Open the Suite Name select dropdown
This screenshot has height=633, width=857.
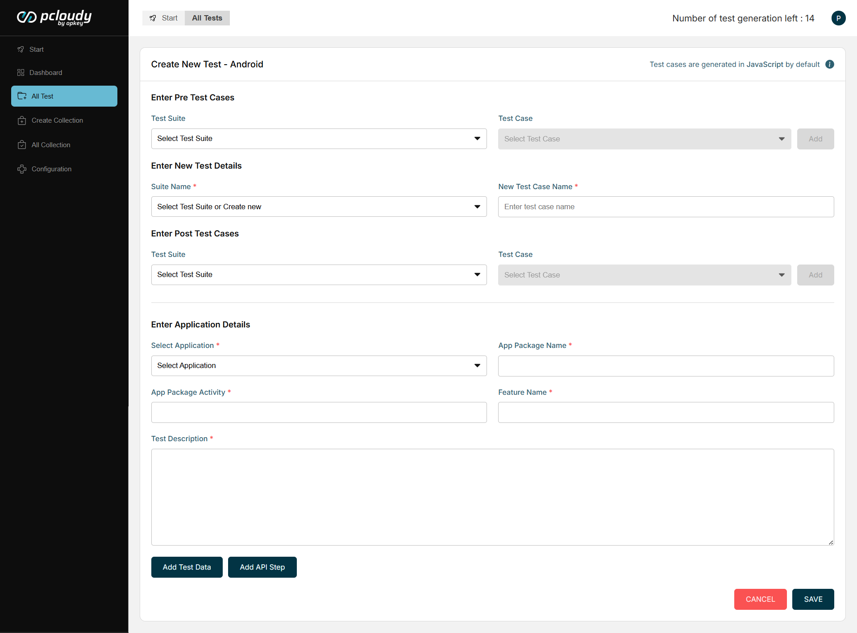point(319,207)
